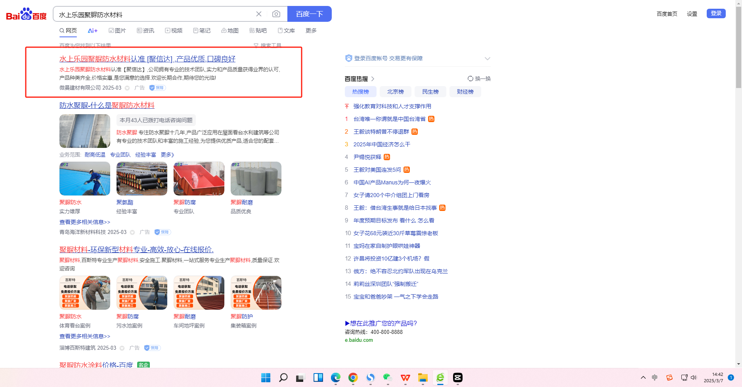Show hidden system tray icons
The height and width of the screenshot is (387, 742).
click(643, 377)
